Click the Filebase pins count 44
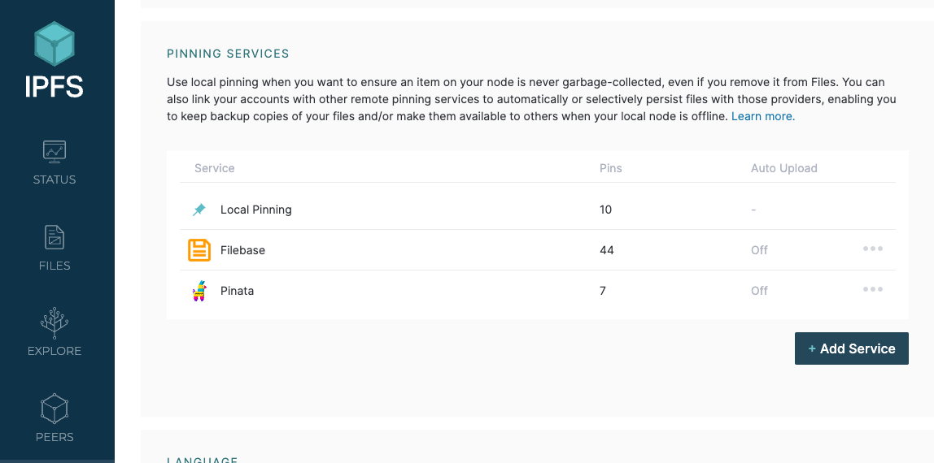Screen dimensions: 934x463 coord(606,250)
